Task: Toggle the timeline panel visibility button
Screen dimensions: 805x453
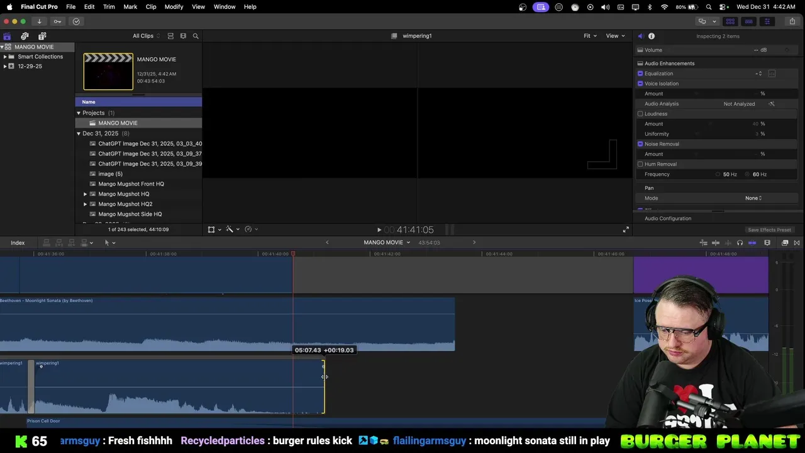Action: (x=748, y=21)
